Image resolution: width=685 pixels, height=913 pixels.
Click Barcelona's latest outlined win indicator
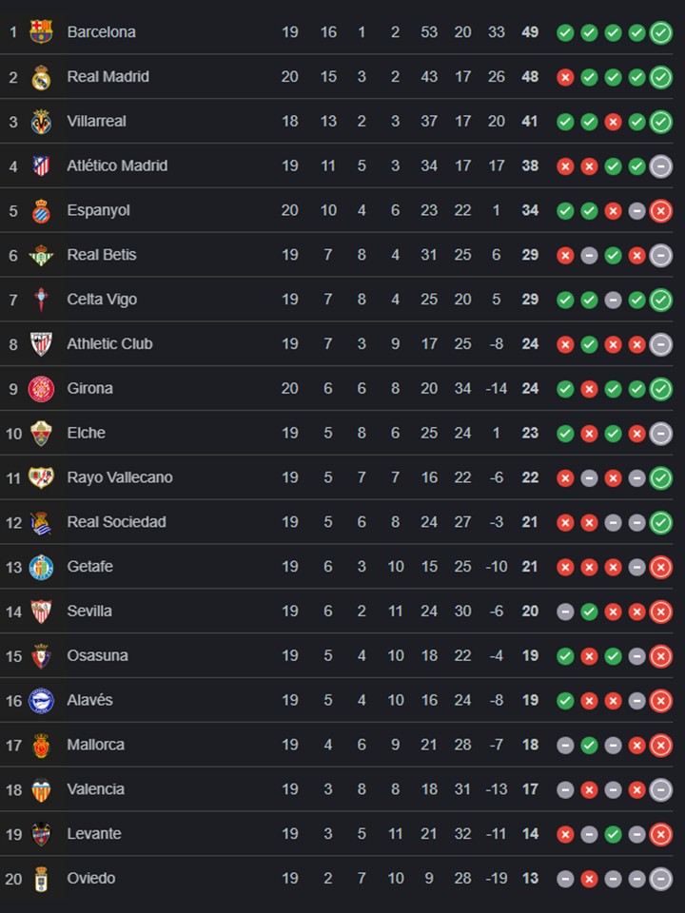(x=660, y=32)
